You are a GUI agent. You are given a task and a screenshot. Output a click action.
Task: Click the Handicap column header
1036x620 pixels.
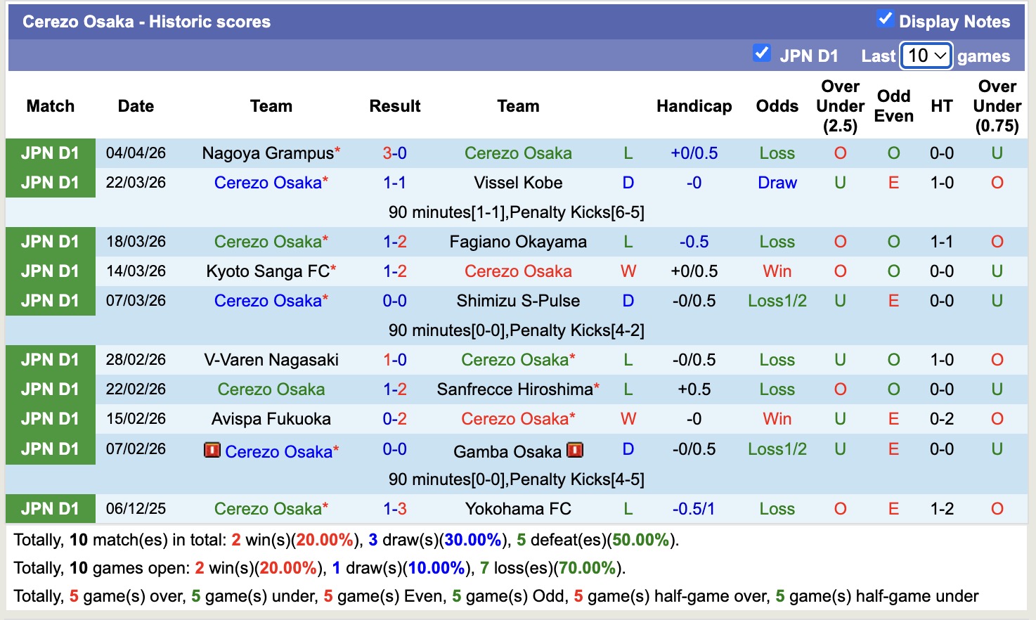[694, 106]
